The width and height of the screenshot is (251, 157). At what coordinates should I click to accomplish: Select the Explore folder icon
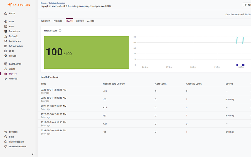click(x=6, y=74)
